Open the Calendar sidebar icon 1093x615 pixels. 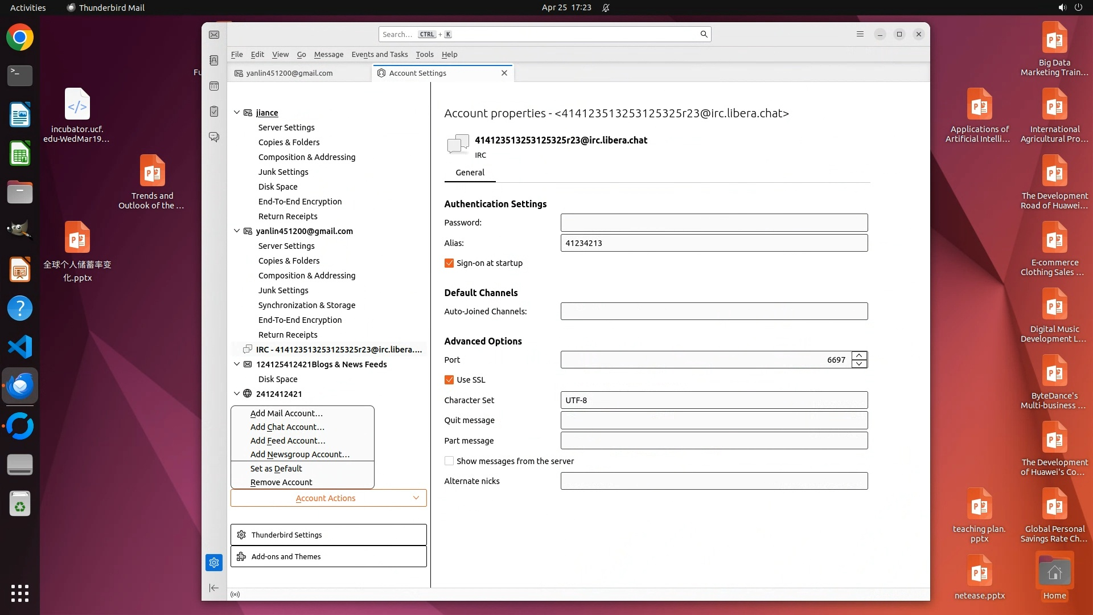(x=214, y=86)
